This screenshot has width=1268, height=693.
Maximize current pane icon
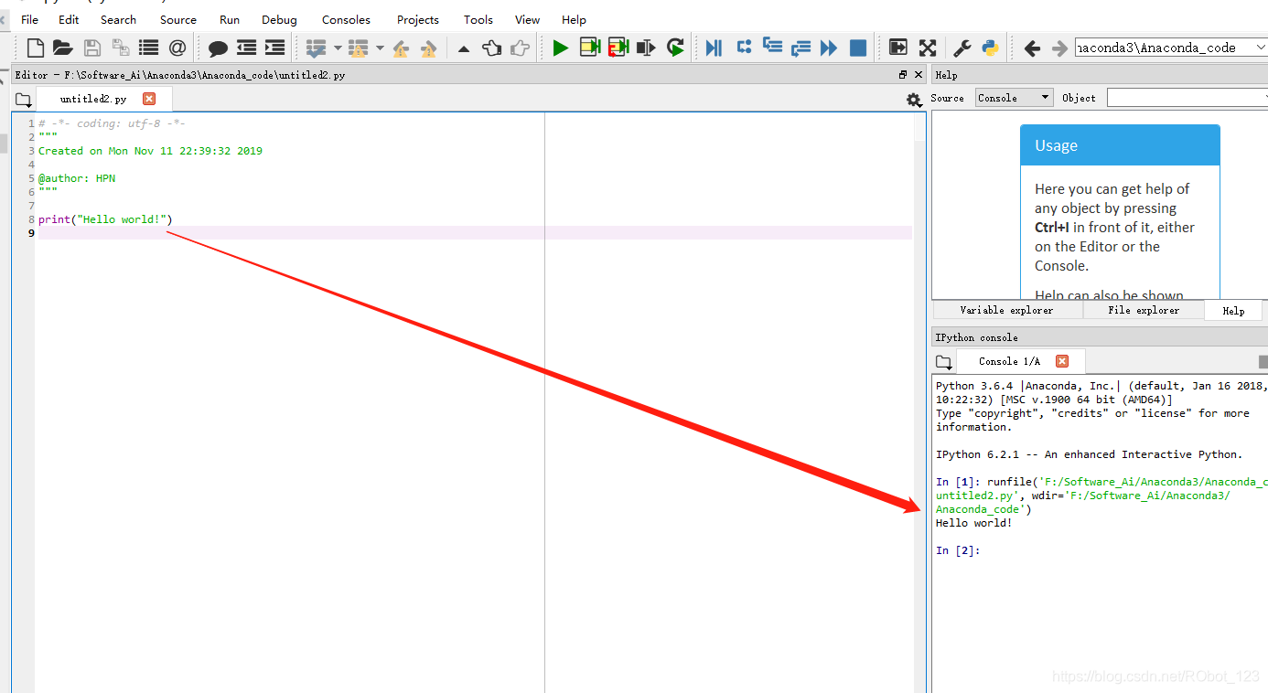[x=898, y=48]
